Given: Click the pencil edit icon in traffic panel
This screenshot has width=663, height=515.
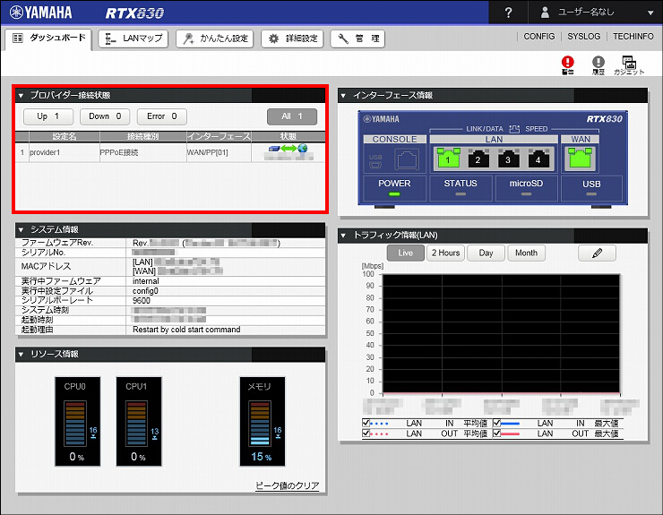Looking at the screenshot, I should pyautogui.click(x=597, y=253).
